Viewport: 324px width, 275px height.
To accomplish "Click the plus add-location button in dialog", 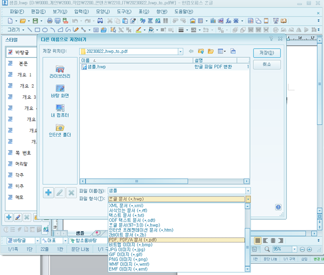I will [x=48, y=193].
